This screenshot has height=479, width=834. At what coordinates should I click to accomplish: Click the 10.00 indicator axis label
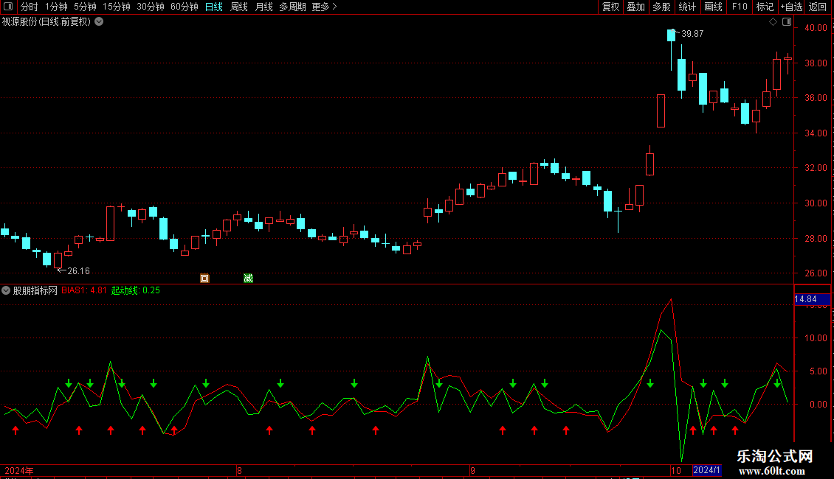(816, 338)
